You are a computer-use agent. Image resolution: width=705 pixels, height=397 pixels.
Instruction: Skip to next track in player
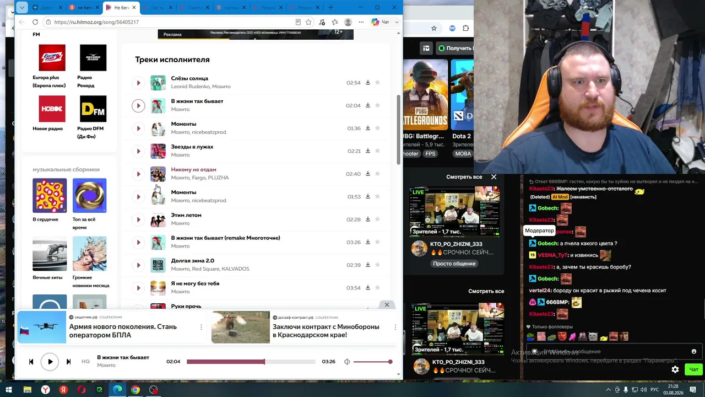(x=68, y=362)
